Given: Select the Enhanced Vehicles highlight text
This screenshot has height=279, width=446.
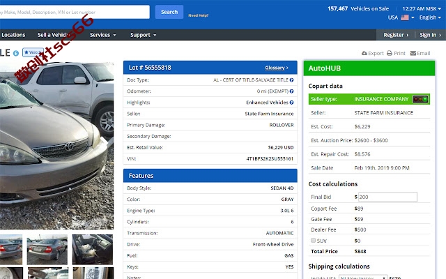Looking at the screenshot, I should point(267,103).
